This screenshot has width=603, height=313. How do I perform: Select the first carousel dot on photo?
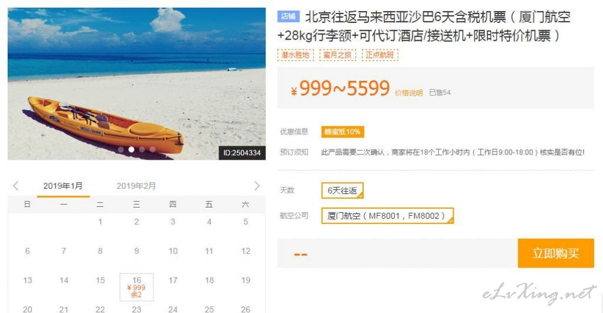(121, 150)
